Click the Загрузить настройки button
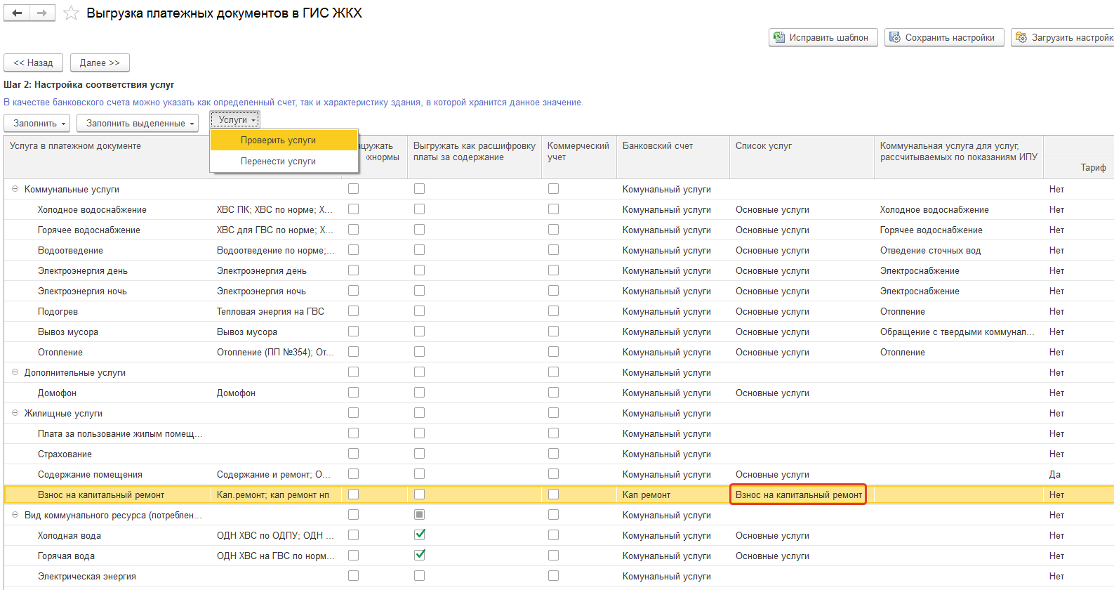 click(1063, 37)
